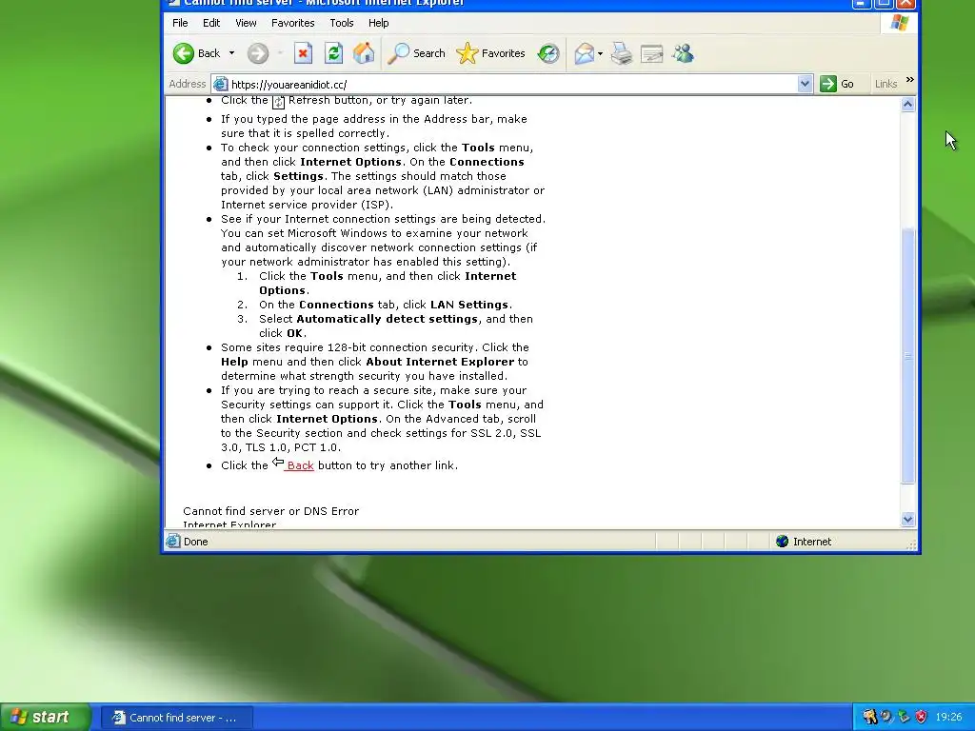Click the vertical scrollbar thumb

tap(907, 356)
